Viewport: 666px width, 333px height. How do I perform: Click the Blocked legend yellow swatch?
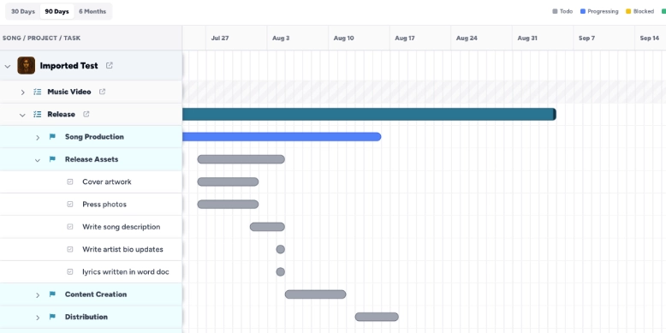[x=628, y=11]
